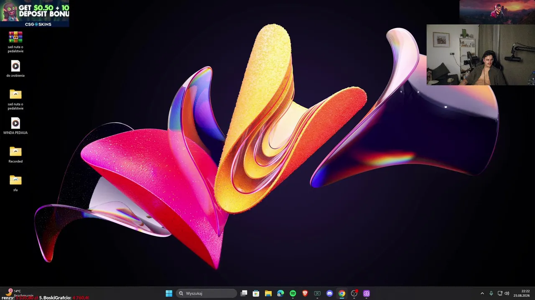Launch Microsoft Store from the taskbar

[x=256, y=293]
